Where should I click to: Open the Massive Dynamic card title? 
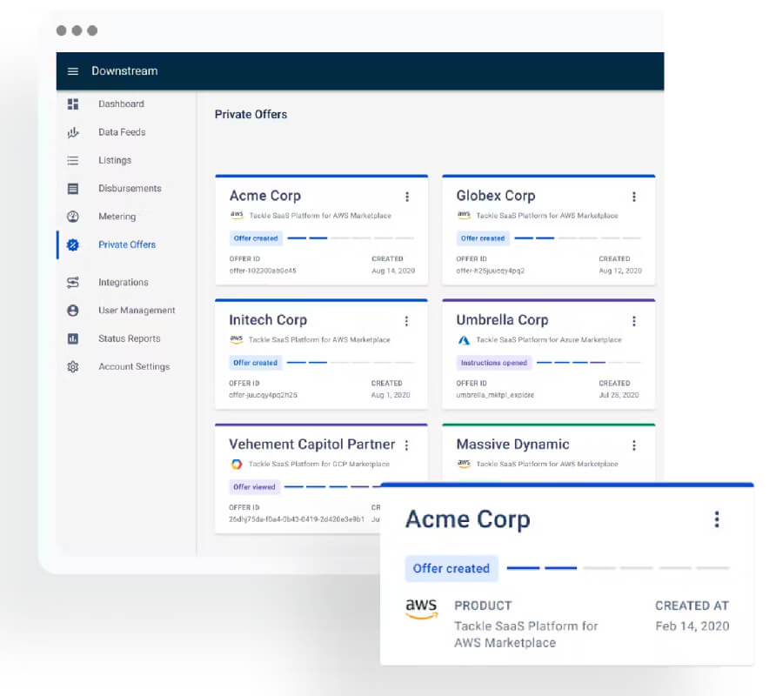[512, 445]
